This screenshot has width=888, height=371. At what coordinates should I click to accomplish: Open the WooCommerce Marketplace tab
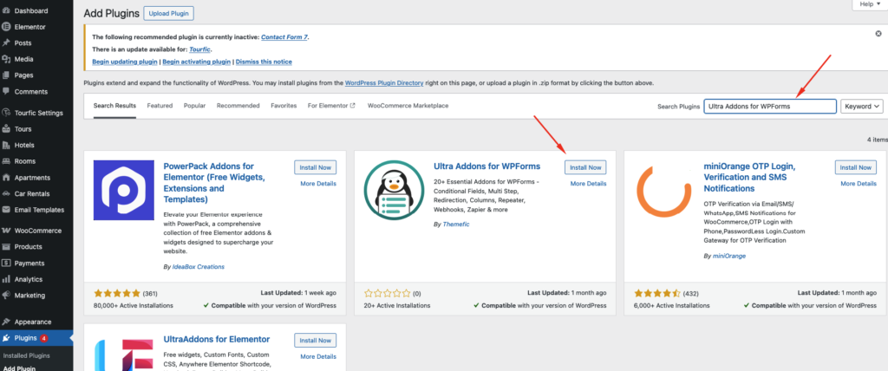tap(408, 106)
